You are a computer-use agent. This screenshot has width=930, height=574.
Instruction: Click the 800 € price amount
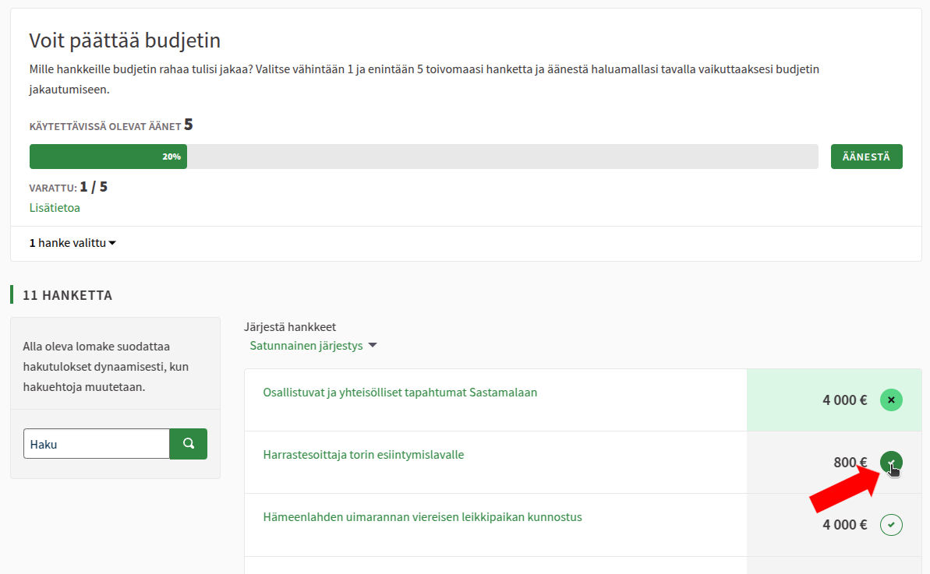[850, 463]
